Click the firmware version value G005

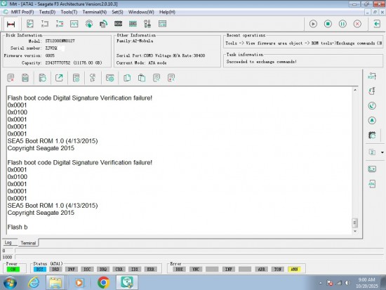[50, 55]
